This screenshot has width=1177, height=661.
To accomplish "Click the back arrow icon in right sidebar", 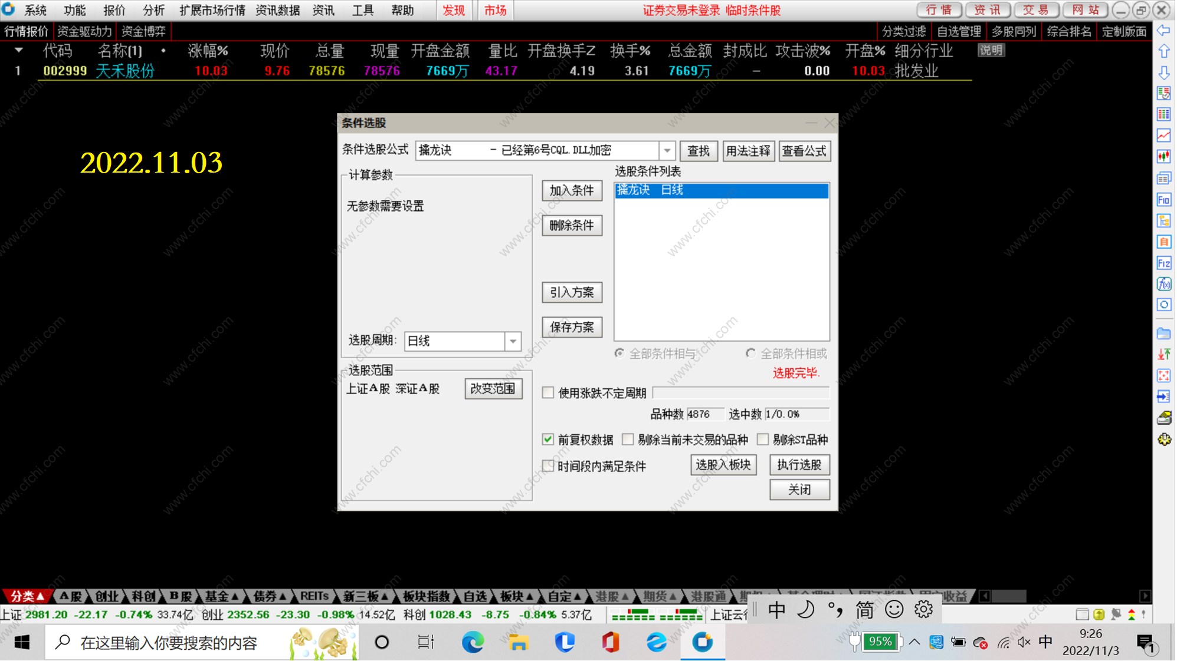I will [x=1164, y=31].
